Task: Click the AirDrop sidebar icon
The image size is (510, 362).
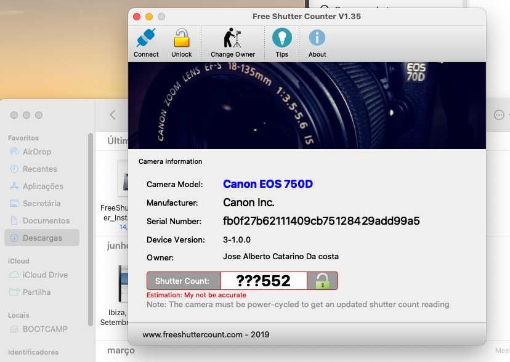Action: pyautogui.click(x=14, y=151)
